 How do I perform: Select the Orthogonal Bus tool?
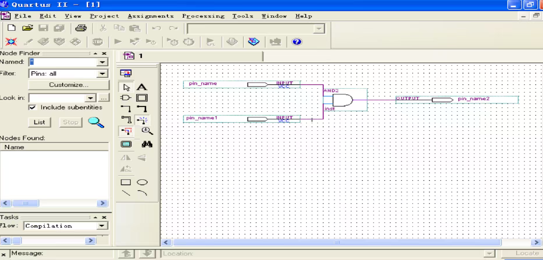[142, 109]
